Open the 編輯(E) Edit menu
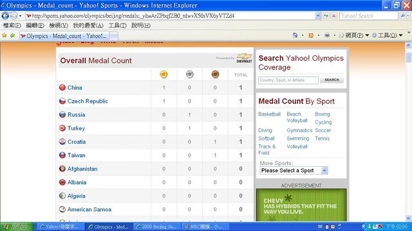This screenshot has height=231, width=412. [35, 26]
